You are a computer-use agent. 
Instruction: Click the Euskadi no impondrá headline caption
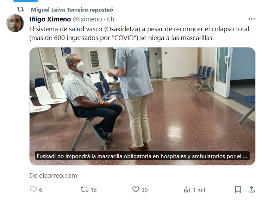point(142,156)
